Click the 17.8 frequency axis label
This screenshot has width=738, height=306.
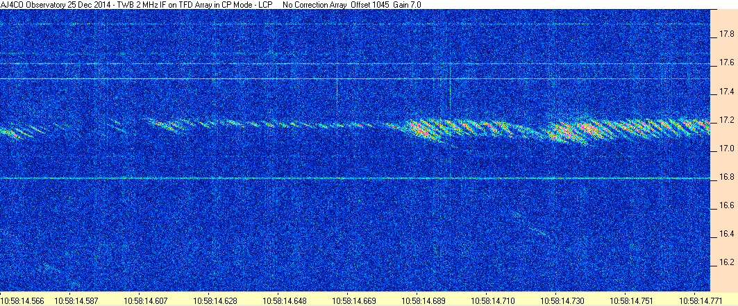[x=727, y=34]
